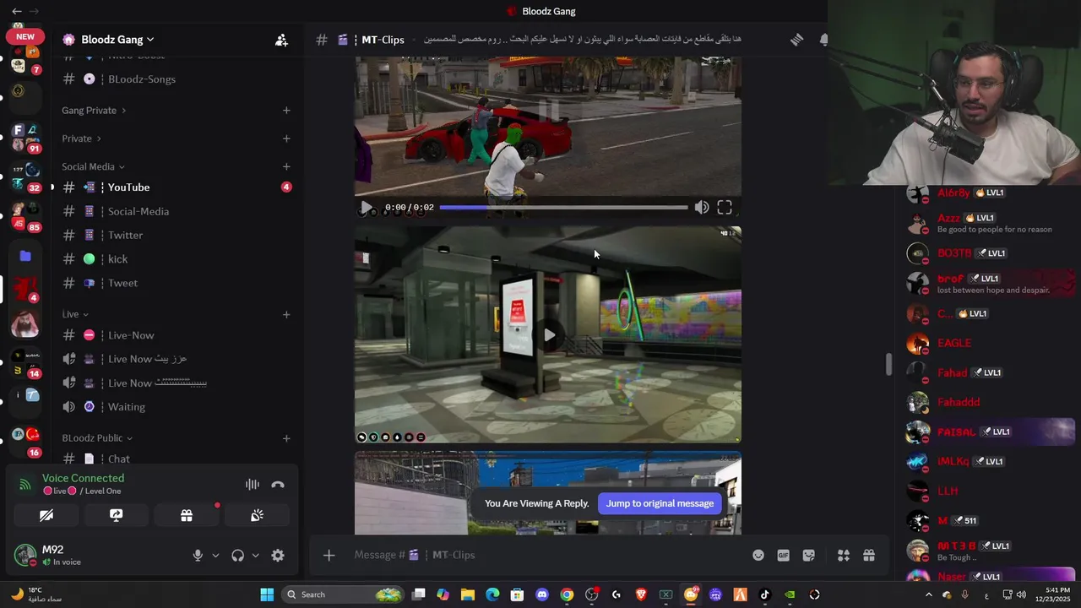Expand the Private category
Screen dimensions: 1081x608
(81, 138)
